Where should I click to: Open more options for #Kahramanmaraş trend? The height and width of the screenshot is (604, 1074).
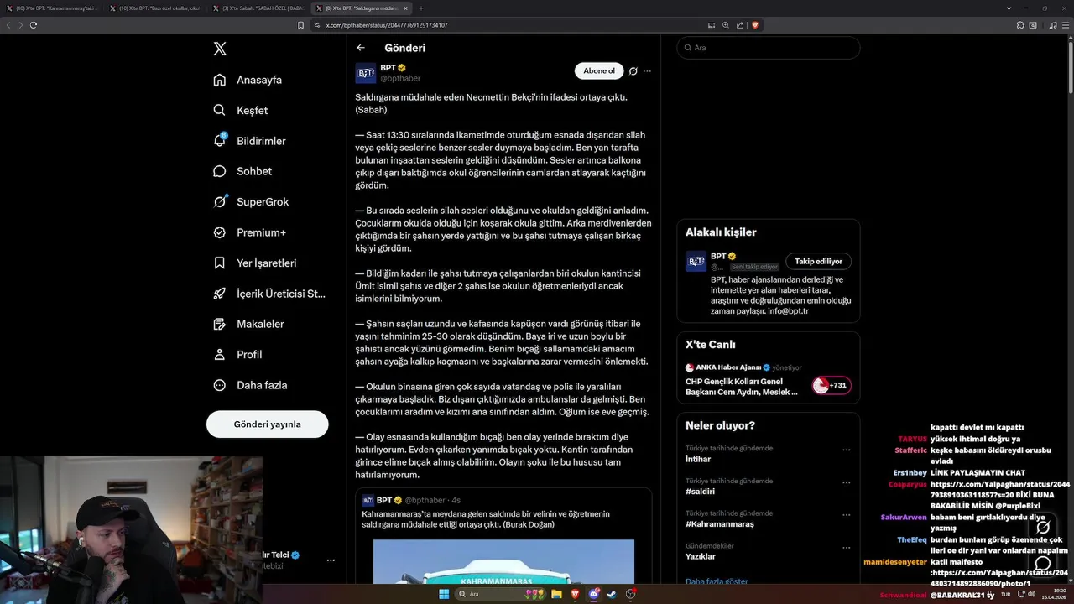click(846, 514)
